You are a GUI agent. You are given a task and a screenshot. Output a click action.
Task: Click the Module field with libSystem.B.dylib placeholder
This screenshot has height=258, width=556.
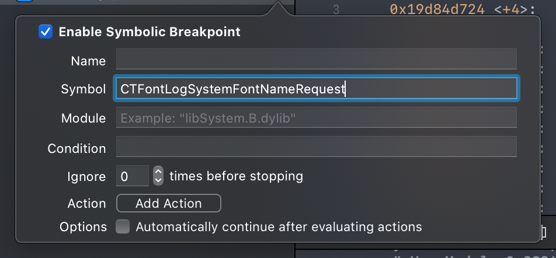316,118
